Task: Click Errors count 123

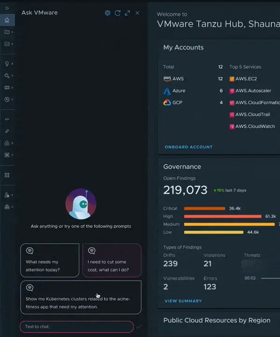Action: [210, 287]
